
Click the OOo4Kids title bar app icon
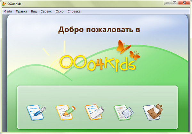coord(4,4)
